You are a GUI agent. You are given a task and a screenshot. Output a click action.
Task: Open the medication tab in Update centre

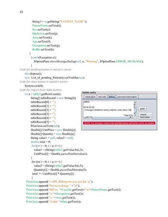click(90, 97)
